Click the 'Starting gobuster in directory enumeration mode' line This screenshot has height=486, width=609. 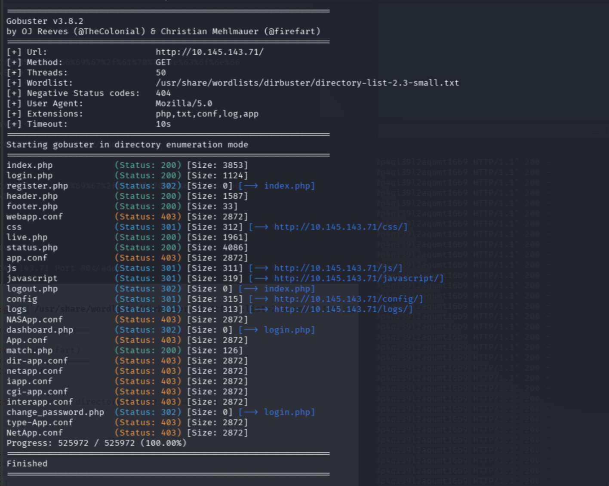(127, 145)
